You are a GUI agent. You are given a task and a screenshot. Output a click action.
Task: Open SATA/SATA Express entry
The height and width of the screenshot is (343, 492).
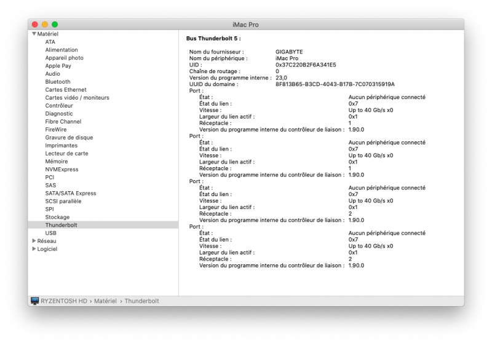tap(71, 193)
